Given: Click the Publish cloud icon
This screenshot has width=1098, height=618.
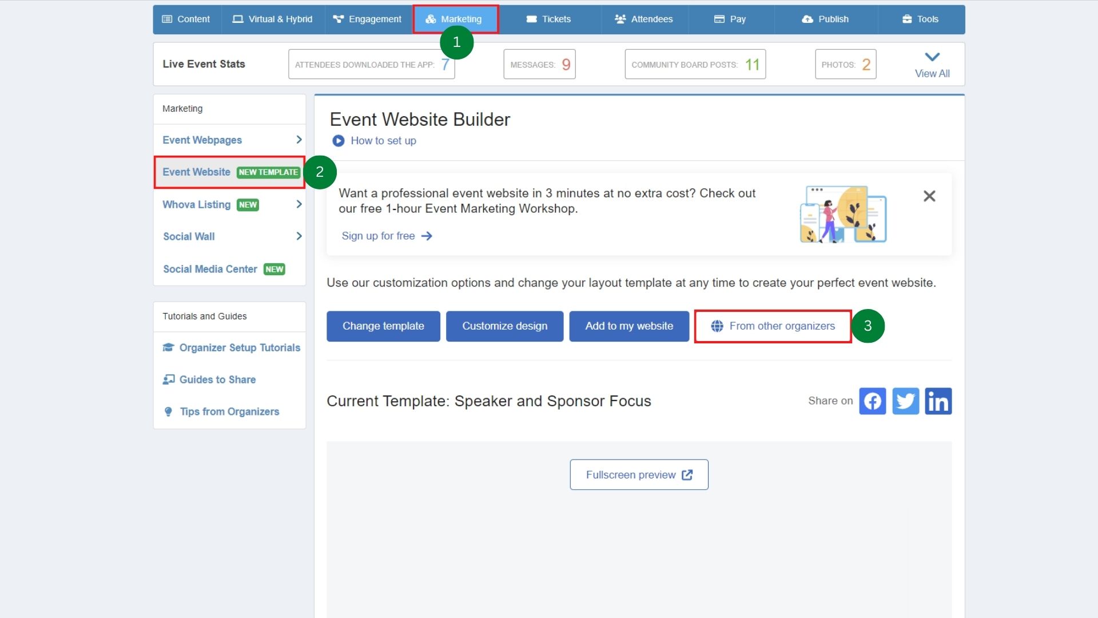Looking at the screenshot, I should [806, 19].
